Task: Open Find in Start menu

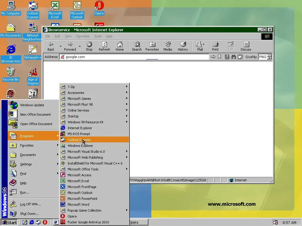Action: [33, 174]
